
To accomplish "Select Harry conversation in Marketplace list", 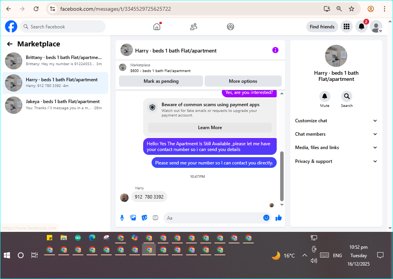I will point(55,83).
